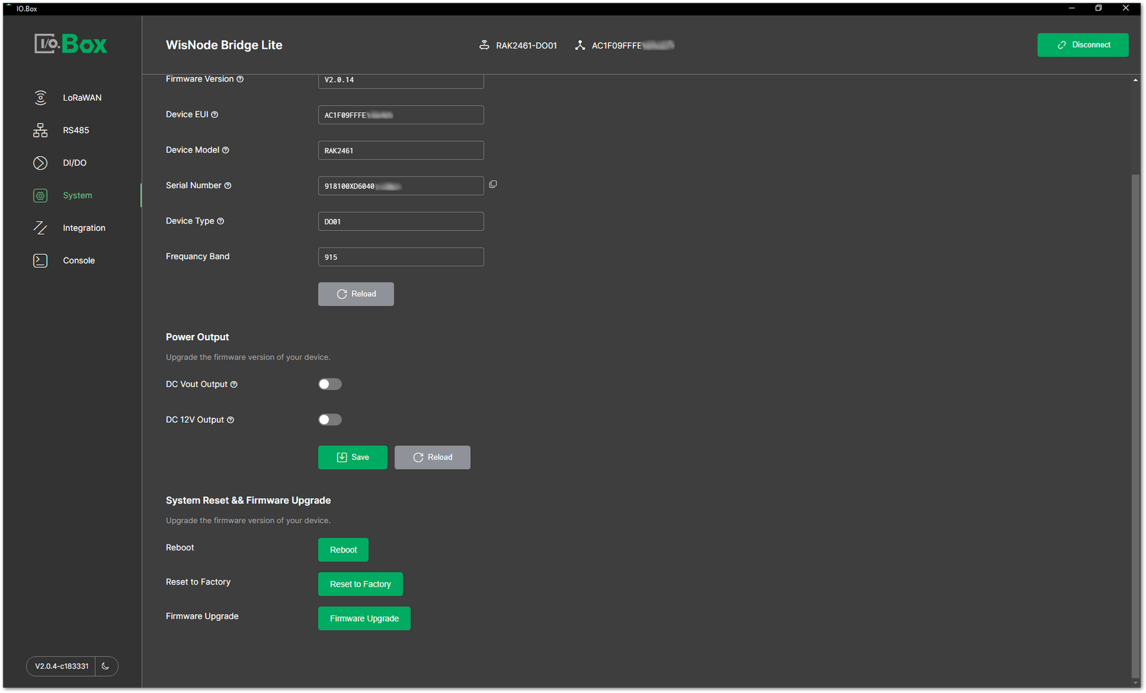Click the node icon beside AC1F09FFFE header
This screenshot has height=693, width=1146.
coord(580,45)
